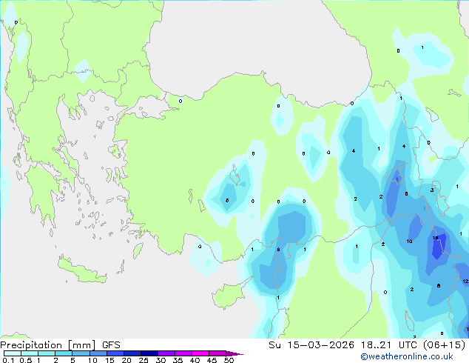Click the '10' precipitation value on map
The image size is (469, 363).
pos(409,241)
